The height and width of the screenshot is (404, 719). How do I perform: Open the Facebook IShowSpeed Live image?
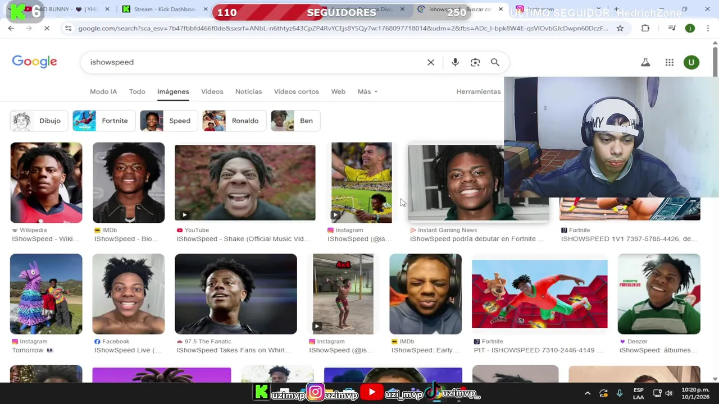(x=129, y=294)
